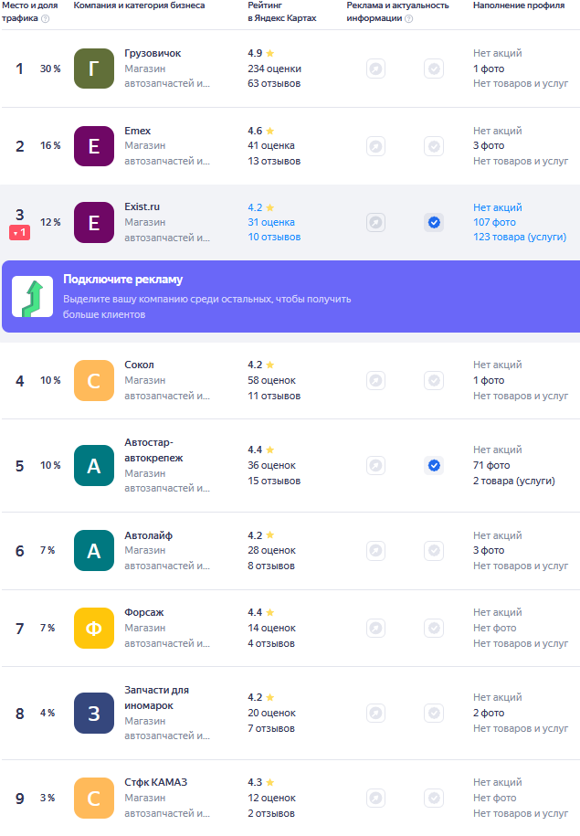The image size is (580, 836).
Task: Click the 'Рейтинг в Яндекс Картах' column header
Action: 281,12
